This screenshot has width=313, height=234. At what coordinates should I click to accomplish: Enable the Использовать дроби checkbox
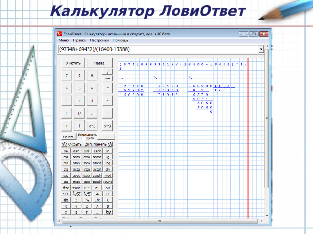(x=83, y=138)
